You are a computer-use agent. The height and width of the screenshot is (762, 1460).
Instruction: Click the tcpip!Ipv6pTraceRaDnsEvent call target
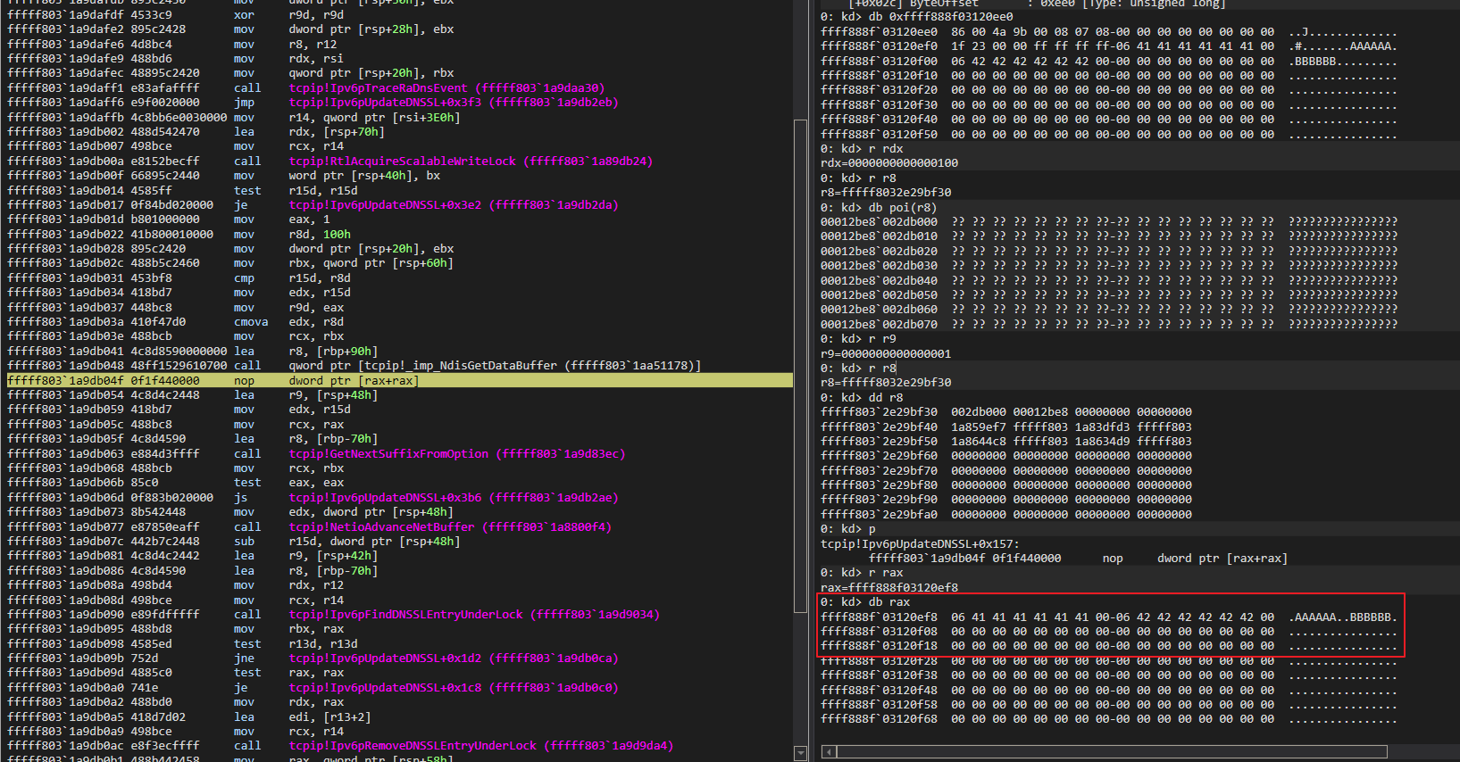click(x=446, y=88)
